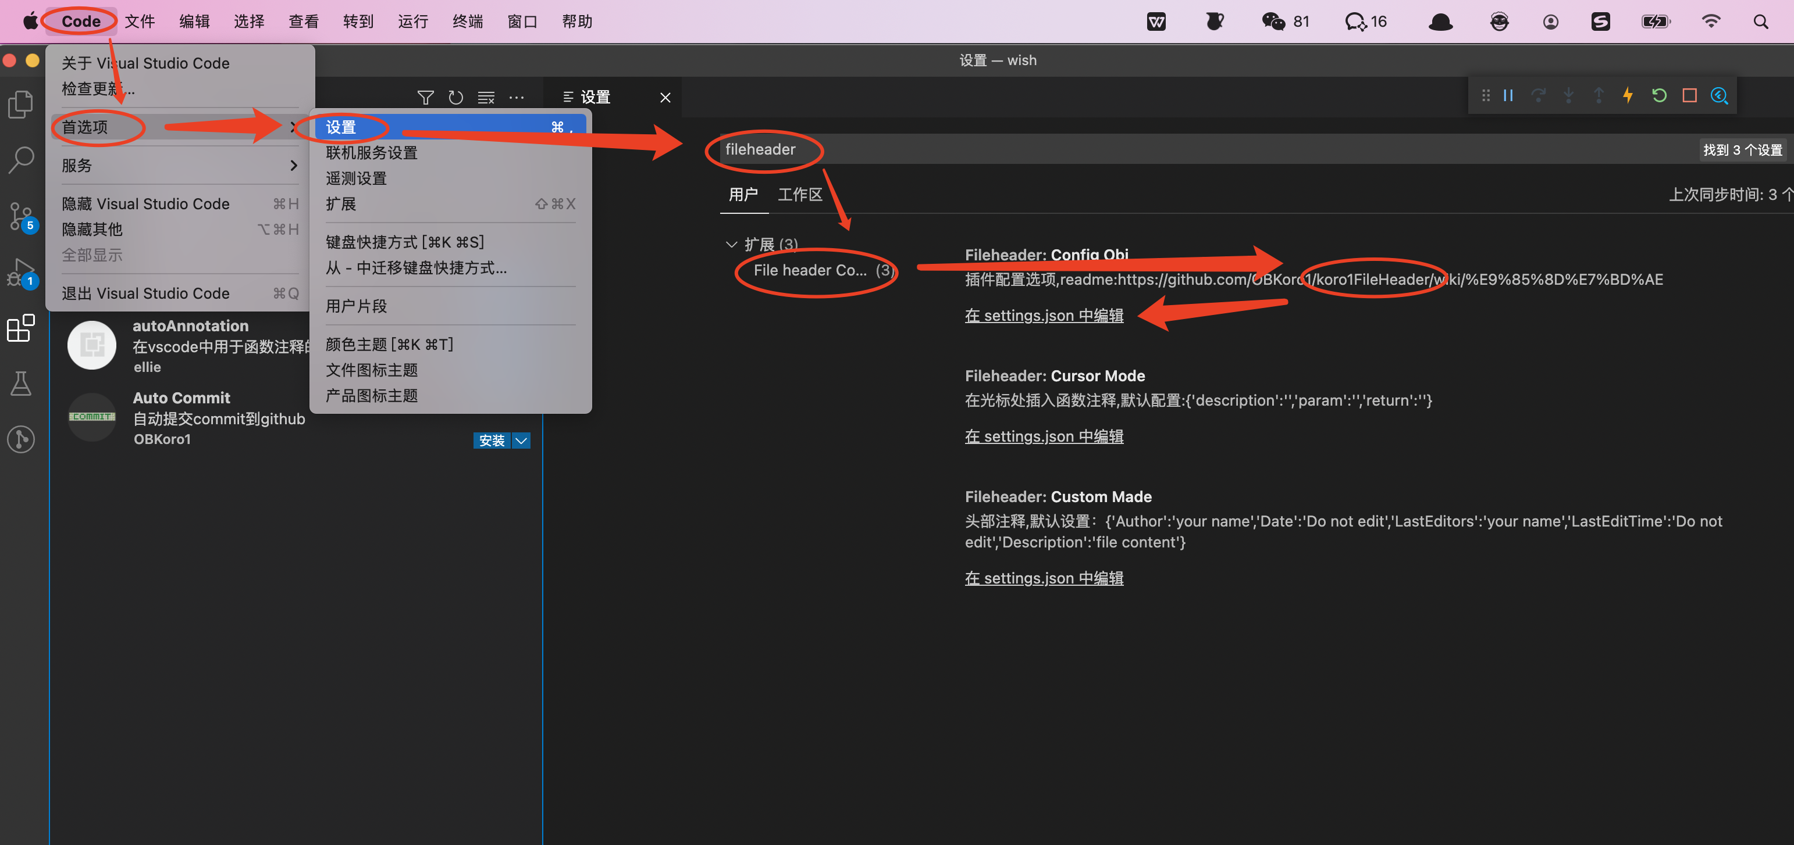The image size is (1794, 845).
Task: Refresh the extensions list
Action: click(456, 98)
